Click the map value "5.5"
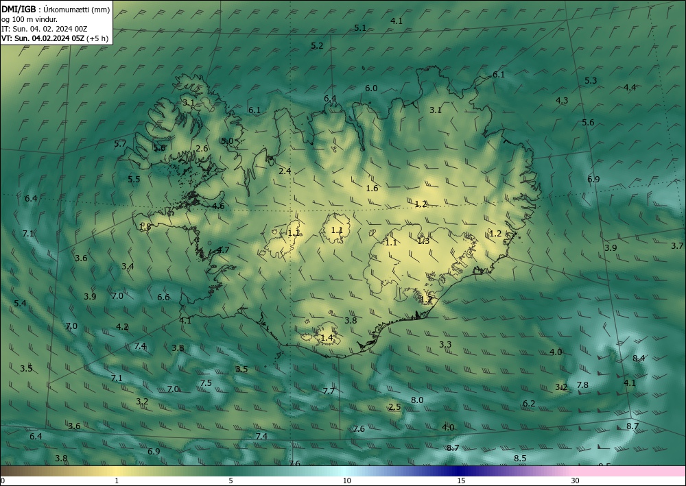The width and height of the screenshot is (686, 486). [134, 179]
